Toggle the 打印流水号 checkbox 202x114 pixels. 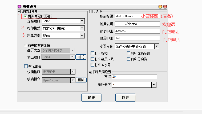pyautogui.click(x=92, y=65)
